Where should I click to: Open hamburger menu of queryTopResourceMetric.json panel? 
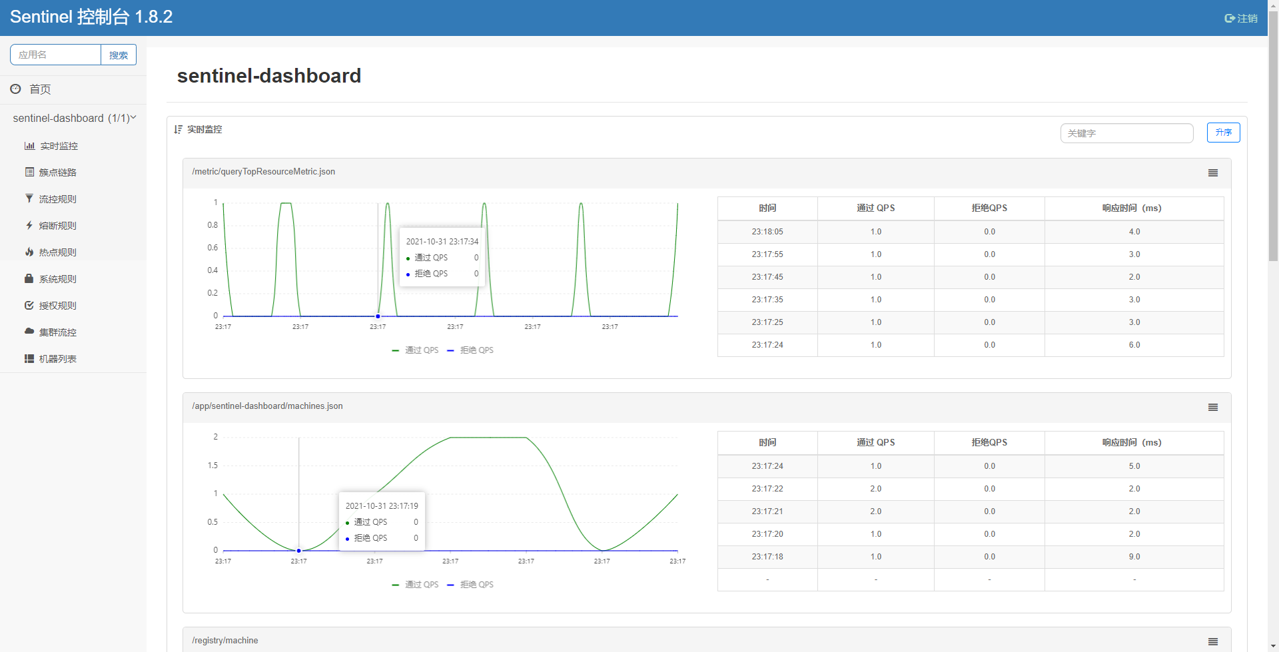coord(1213,172)
